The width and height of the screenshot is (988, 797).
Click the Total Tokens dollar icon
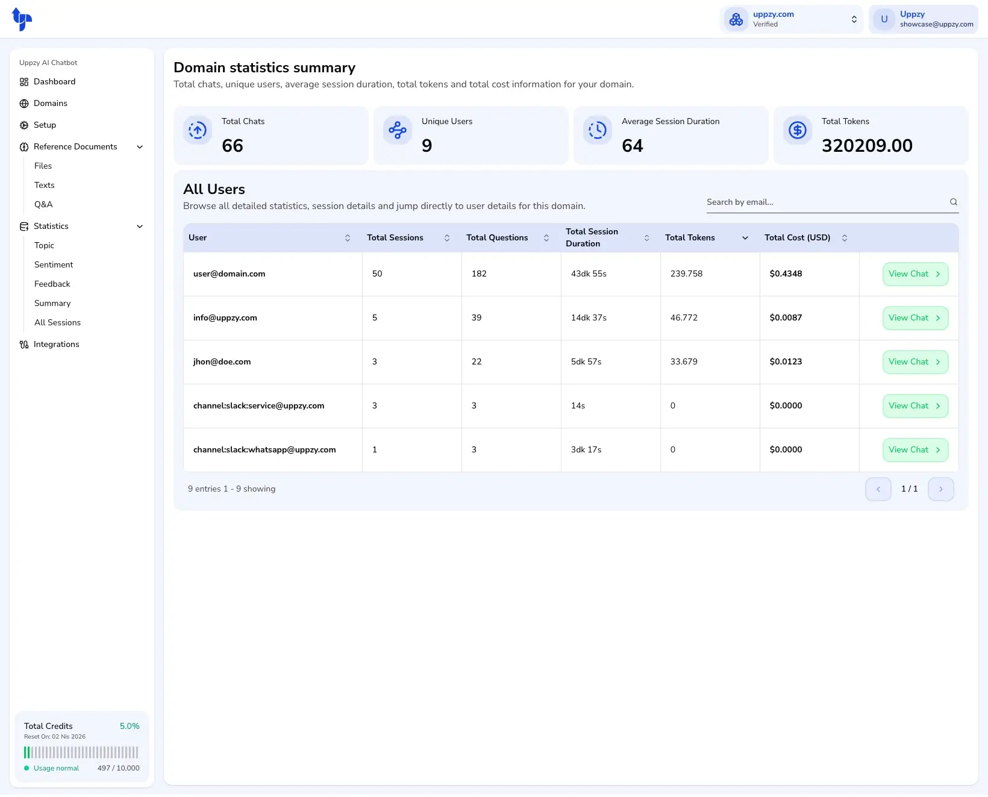tap(798, 130)
